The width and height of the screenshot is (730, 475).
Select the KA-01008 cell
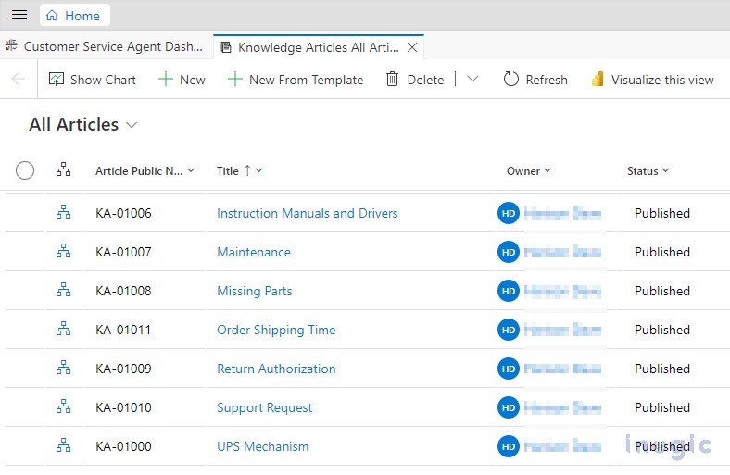(x=123, y=291)
